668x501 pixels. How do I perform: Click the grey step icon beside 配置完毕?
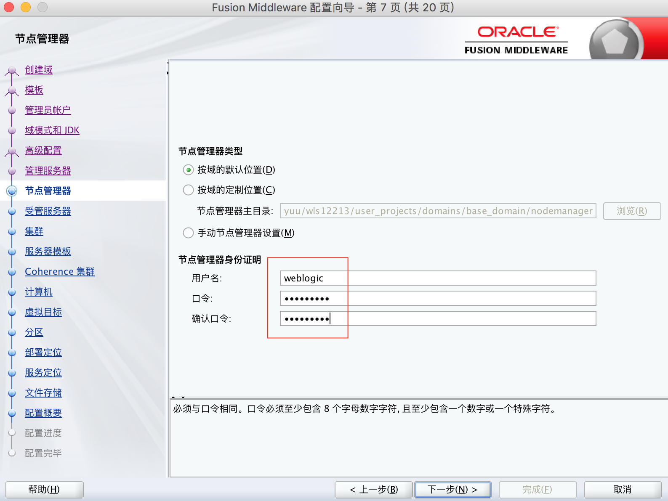click(x=12, y=453)
